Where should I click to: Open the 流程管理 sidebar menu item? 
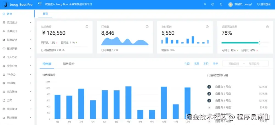tap(17, 92)
